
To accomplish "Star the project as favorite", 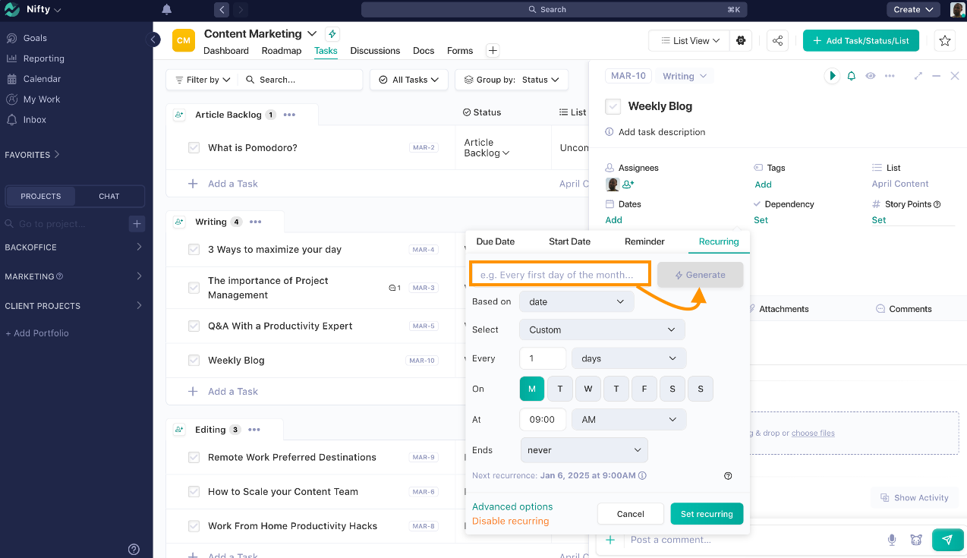I will click(945, 41).
